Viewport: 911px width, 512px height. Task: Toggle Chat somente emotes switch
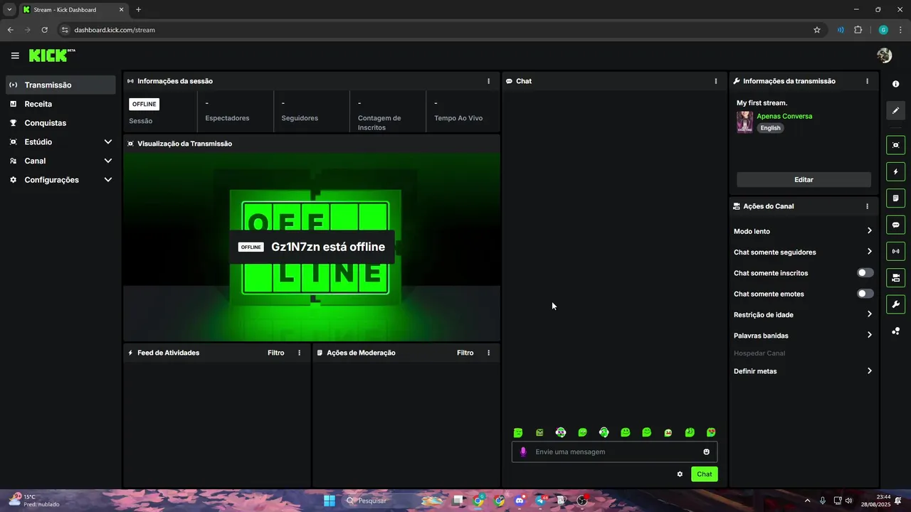865,294
